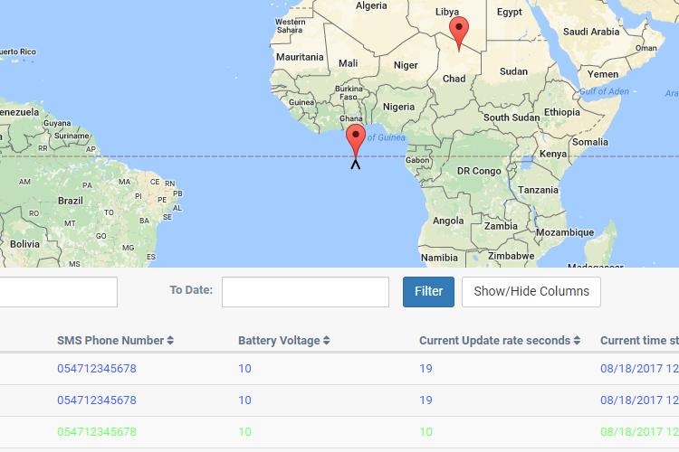Click green row timestamp 08/18/2017
Screen dimensions: 679x452
[x=639, y=432]
